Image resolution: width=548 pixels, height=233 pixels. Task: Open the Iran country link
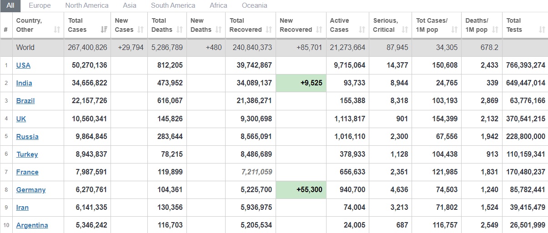[x=22, y=207]
